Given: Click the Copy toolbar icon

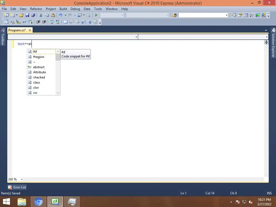Looking at the screenshot, I should (x=47, y=15).
